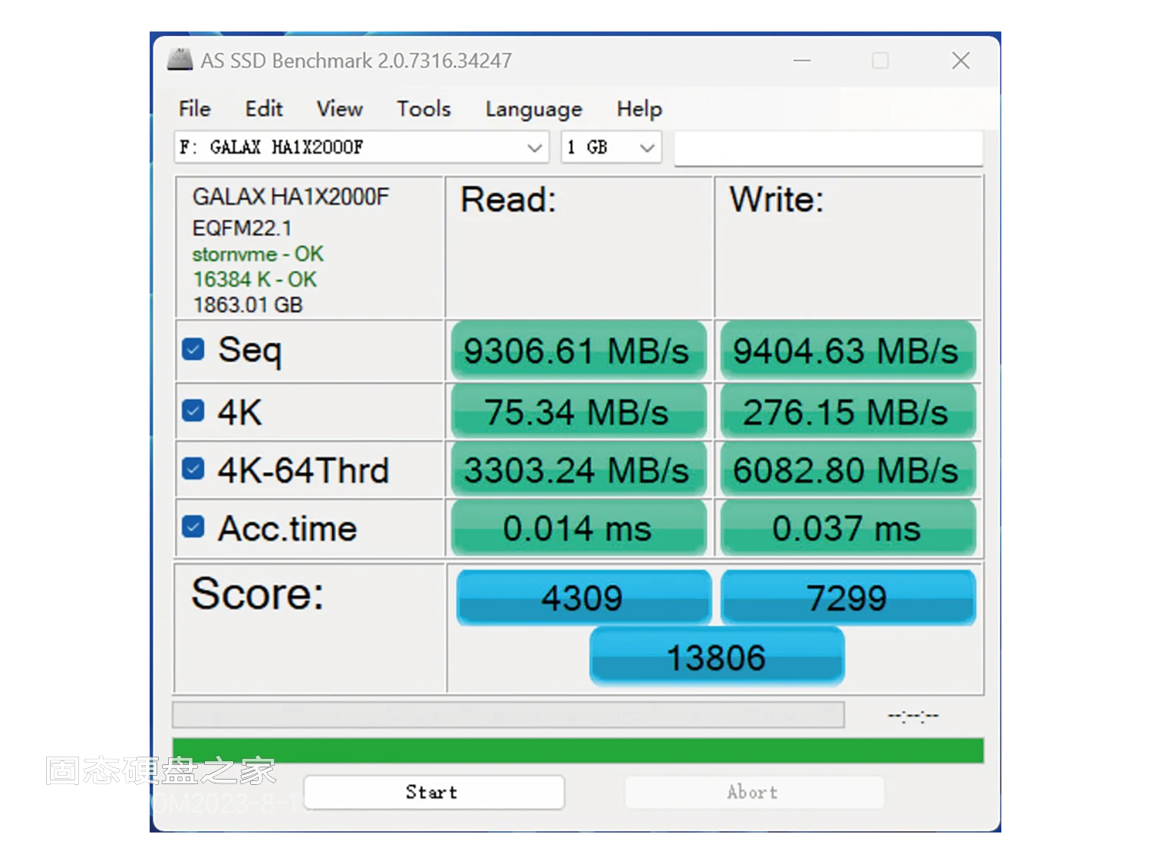Click the empty field beside size dropdown
Image resolution: width=1151 pixels, height=864 pixels.
pyautogui.click(x=828, y=147)
